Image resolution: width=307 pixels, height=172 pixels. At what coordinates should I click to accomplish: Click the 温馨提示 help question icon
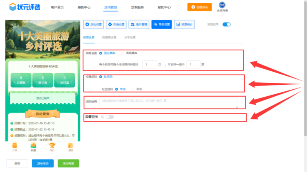pyautogui.click(x=102, y=117)
